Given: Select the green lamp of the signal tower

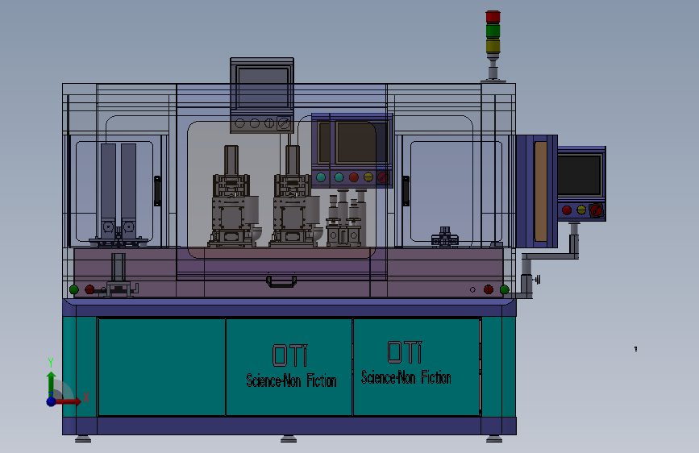Looking at the screenshot, I should (493, 31).
